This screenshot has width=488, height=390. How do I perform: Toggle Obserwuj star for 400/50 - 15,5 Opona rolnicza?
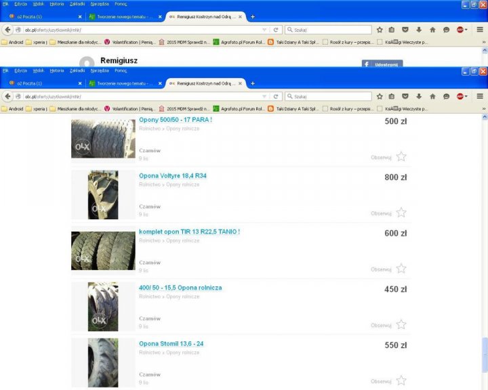[401, 324]
